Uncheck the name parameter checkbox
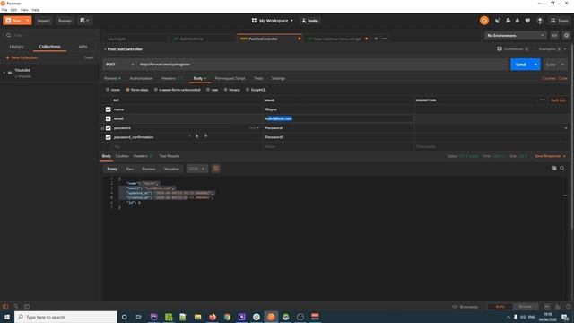574x323 pixels. 108,109
